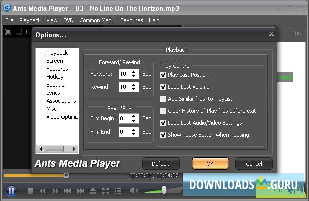Viewport: 309px width, 201px height.
Task: Click the Default button
Action: (x=161, y=164)
